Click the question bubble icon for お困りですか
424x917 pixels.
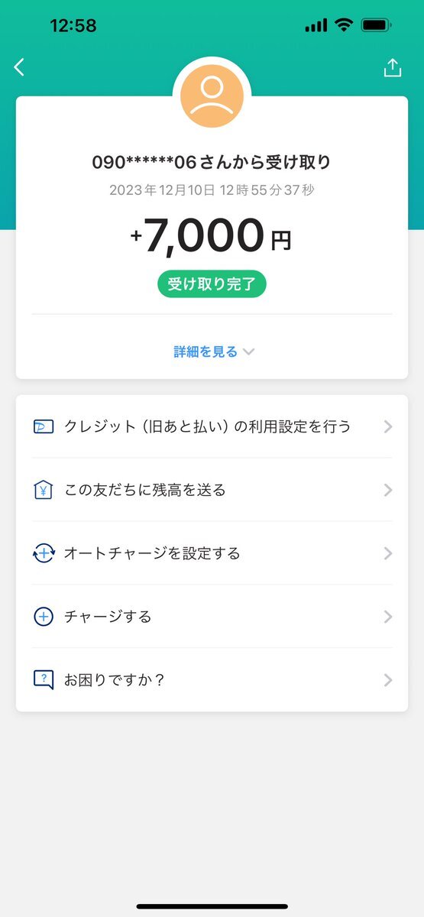tap(44, 680)
